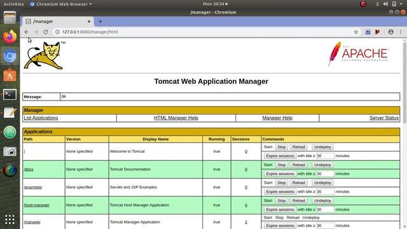The height and width of the screenshot is (229, 407).
Task: Expire sessions for Welcome to Tomcat
Action: click(x=280, y=156)
